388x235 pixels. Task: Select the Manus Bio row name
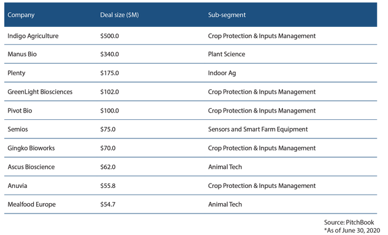click(x=22, y=54)
